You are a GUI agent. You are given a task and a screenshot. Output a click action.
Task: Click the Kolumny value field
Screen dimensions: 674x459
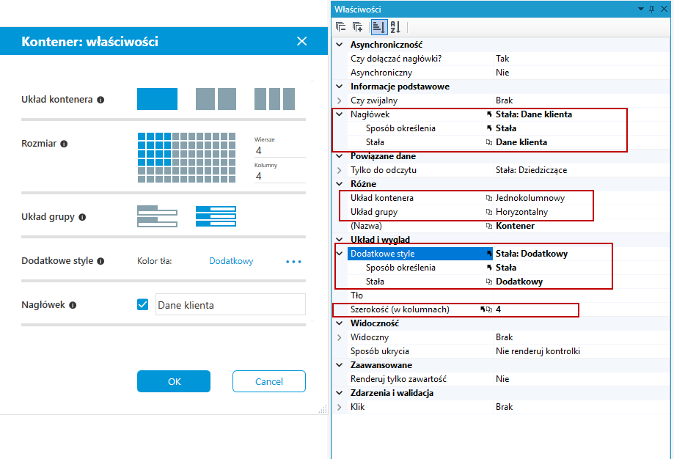279,176
